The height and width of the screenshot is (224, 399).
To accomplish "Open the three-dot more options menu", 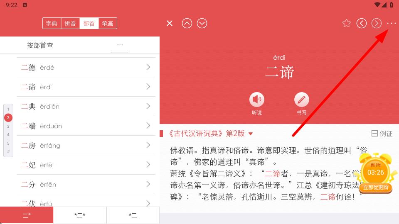I will [391, 23].
